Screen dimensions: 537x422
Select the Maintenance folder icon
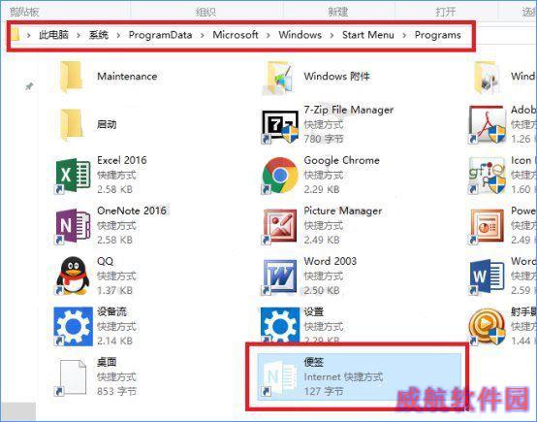(71, 77)
